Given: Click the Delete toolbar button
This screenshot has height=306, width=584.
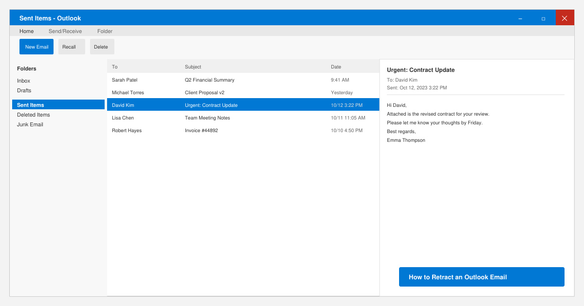Looking at the screenshot, I should click(x=102, y=47).
